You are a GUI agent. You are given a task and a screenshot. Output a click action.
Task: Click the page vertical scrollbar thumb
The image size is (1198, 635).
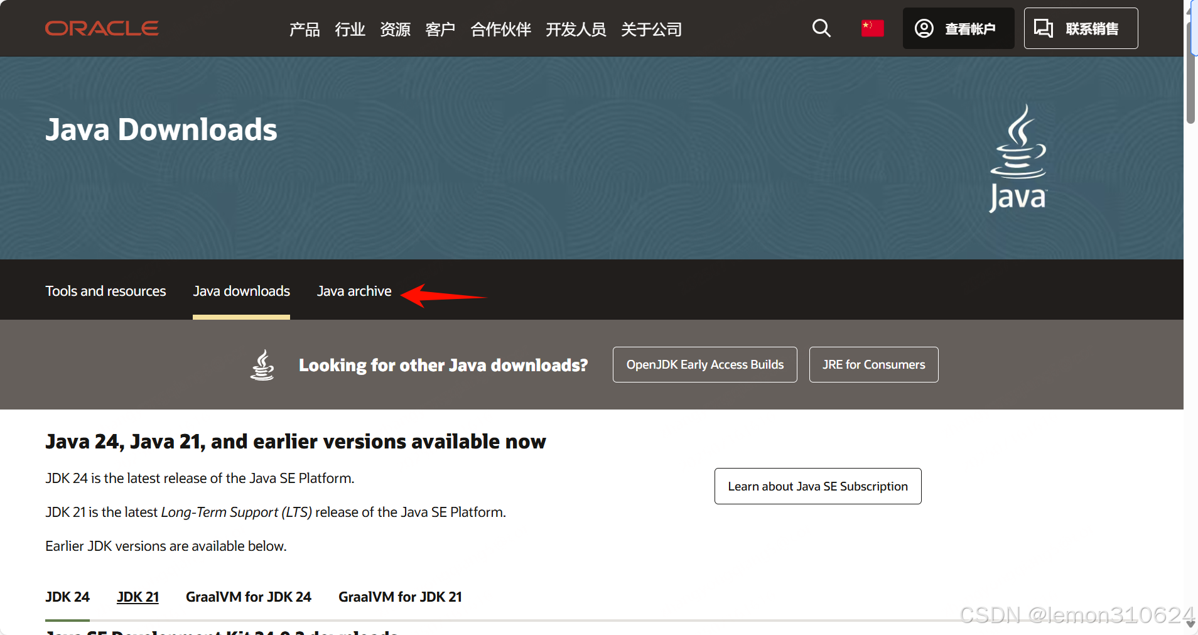[1190, 72]
